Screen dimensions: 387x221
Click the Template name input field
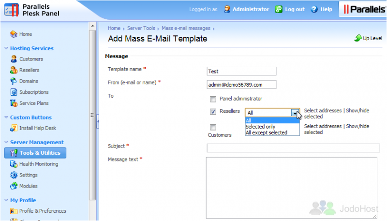click(x=241, y=71)
